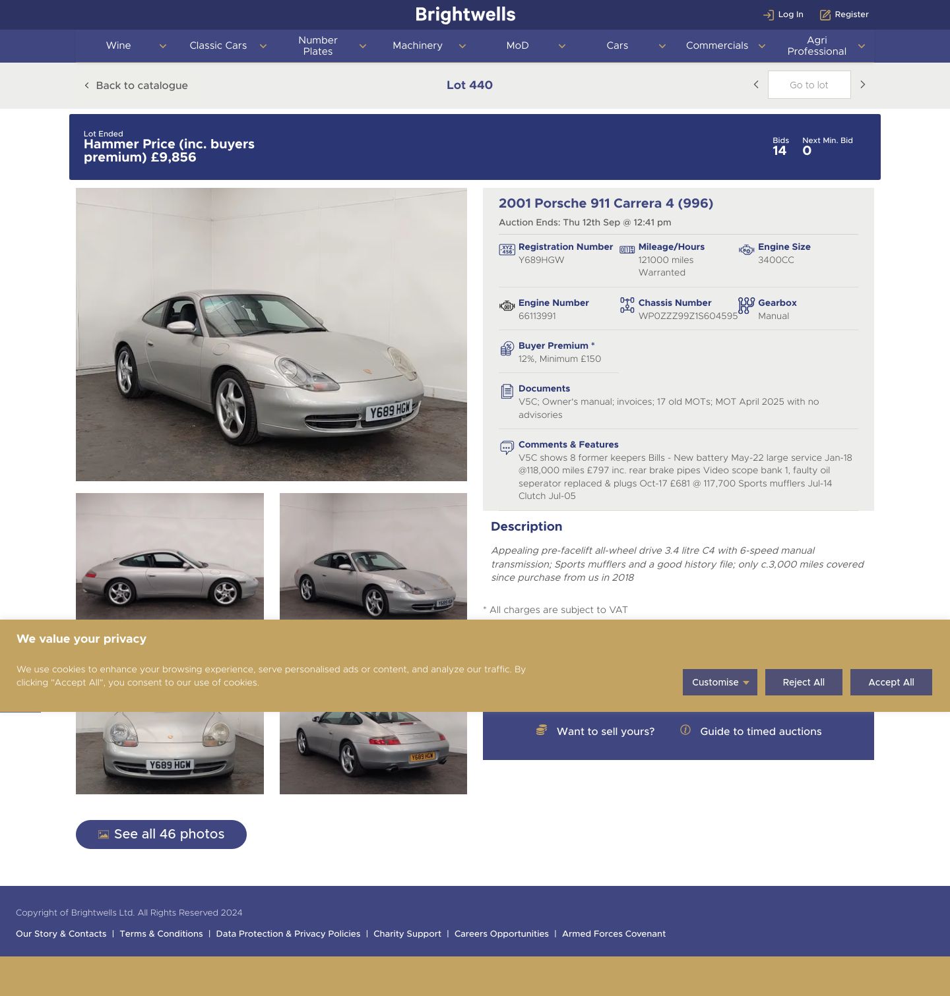Open Careers Opportunities footer link
Viewport: 950px width, 996px height.
pyautogui.click(x=501, y=933)
